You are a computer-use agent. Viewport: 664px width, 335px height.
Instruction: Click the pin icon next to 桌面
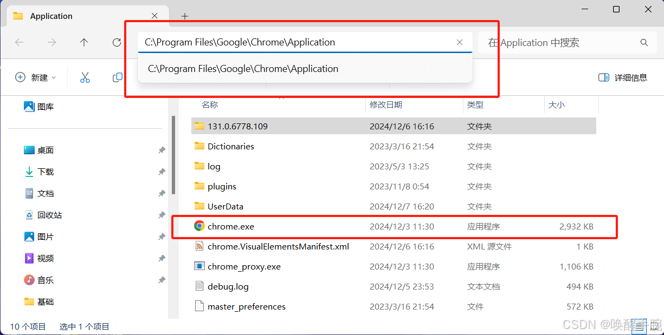pos(162,150)
